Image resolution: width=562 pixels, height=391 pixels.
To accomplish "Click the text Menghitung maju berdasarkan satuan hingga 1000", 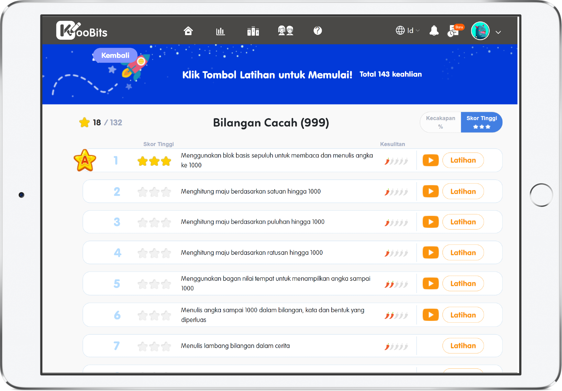I will [x=251, y=191].
